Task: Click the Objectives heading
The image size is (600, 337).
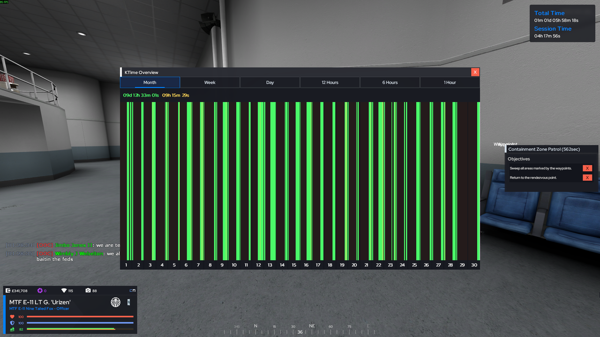Action: (519, 159)
